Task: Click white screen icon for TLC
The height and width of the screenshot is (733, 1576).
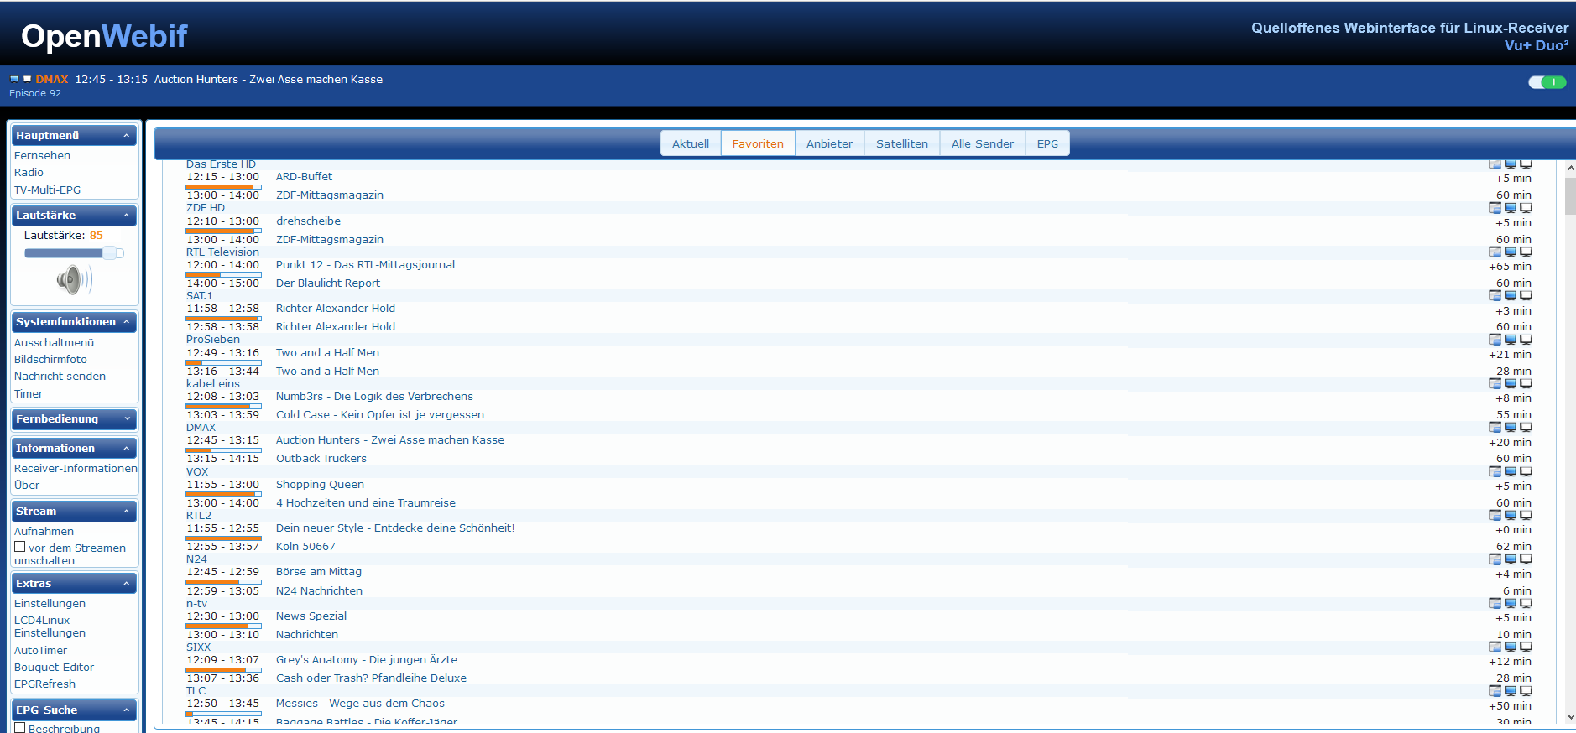Action: (x=1526, y=691)
